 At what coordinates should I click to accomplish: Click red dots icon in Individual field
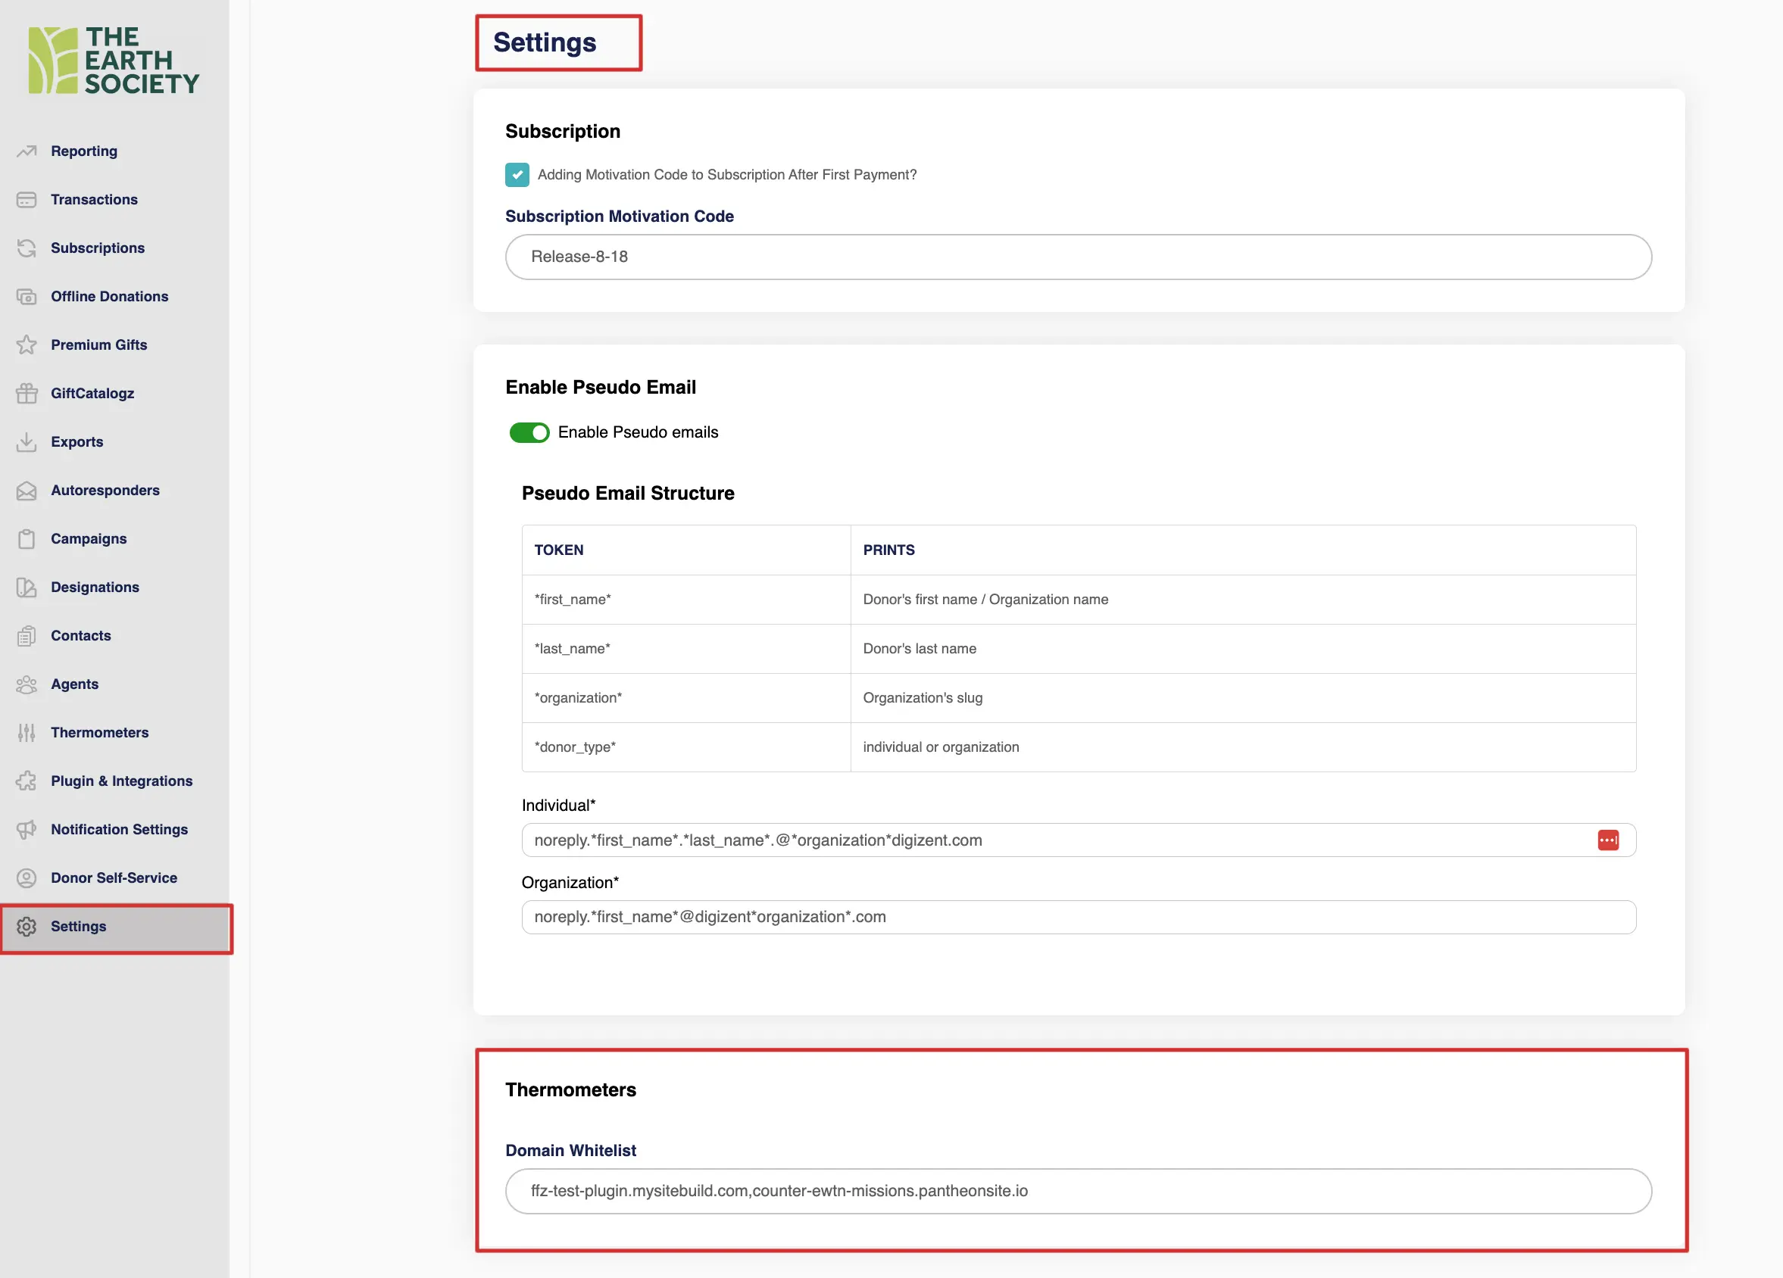tap(1608, 840)
